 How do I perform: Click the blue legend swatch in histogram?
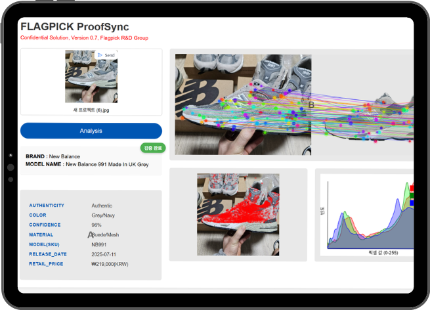pyautogui.click(x=412, y=204)
